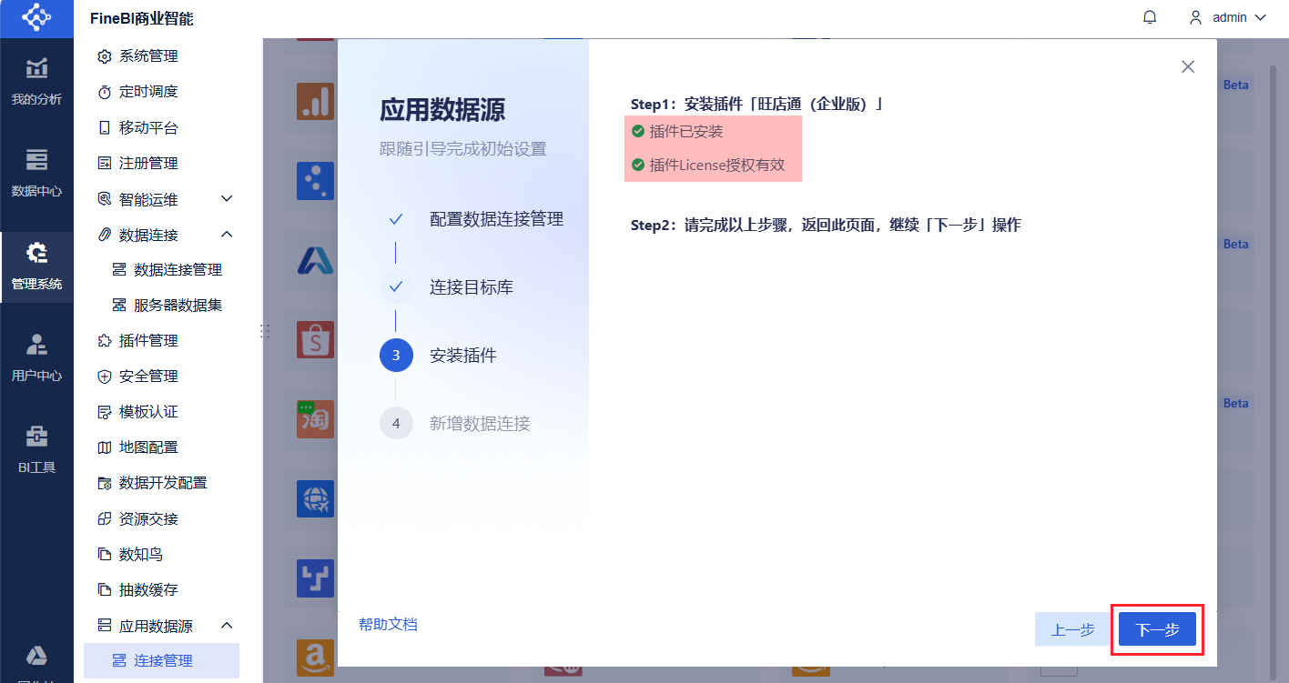
Task: Select the blue dots data source tile
Action: 315,181
